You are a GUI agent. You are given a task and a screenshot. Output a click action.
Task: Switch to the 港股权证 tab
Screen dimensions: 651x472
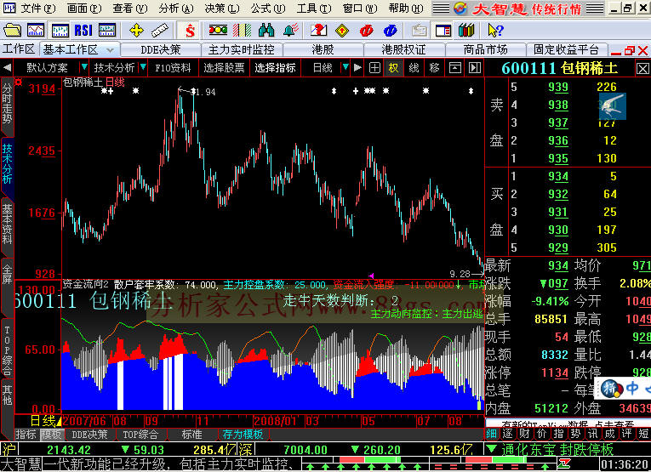click(x=403, y=50)
